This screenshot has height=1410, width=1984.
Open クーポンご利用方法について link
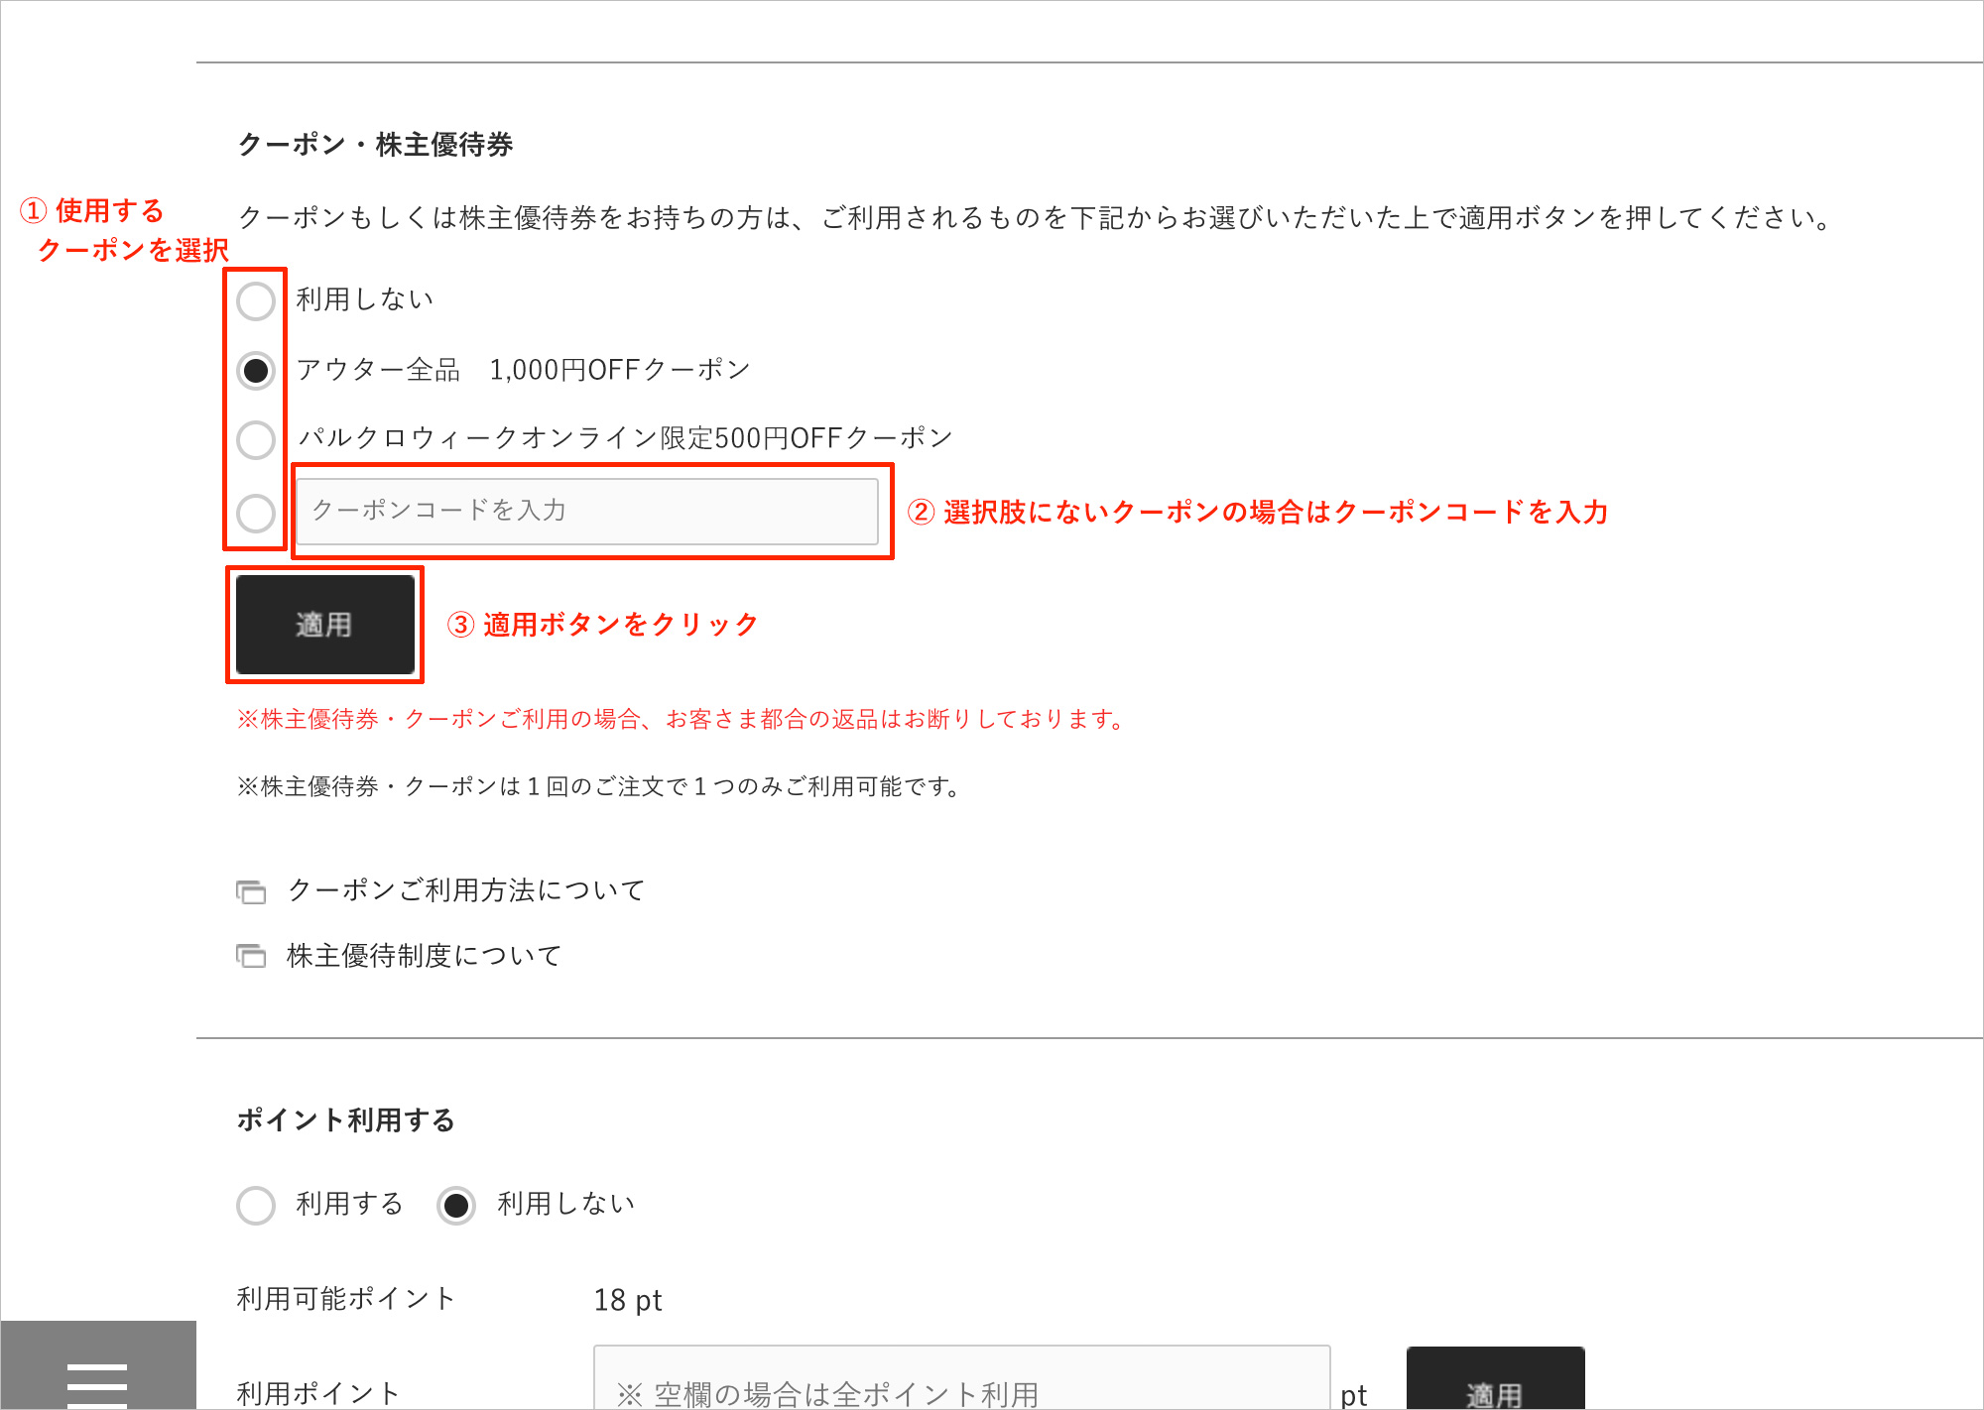pos(465,890)
